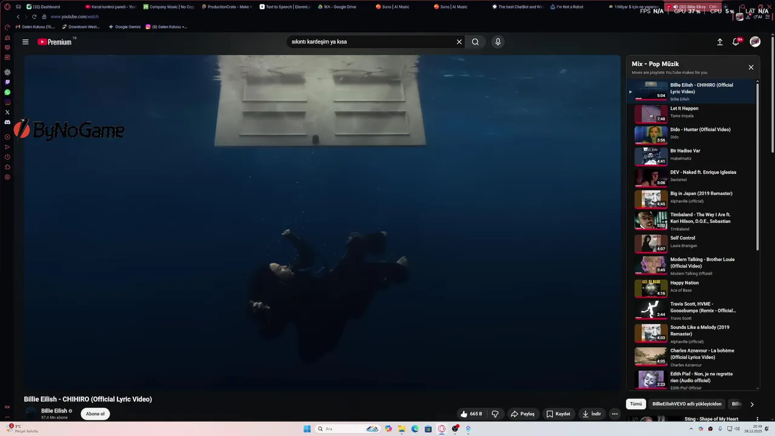Open the Google Gemini bookmark
775x436 pixels.
tap(125, 27)
